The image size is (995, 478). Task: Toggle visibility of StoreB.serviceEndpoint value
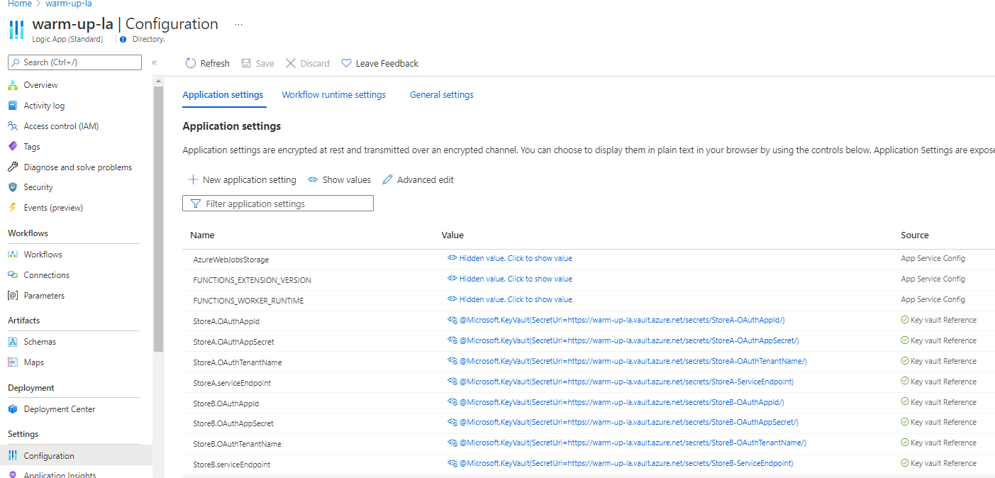452,463
